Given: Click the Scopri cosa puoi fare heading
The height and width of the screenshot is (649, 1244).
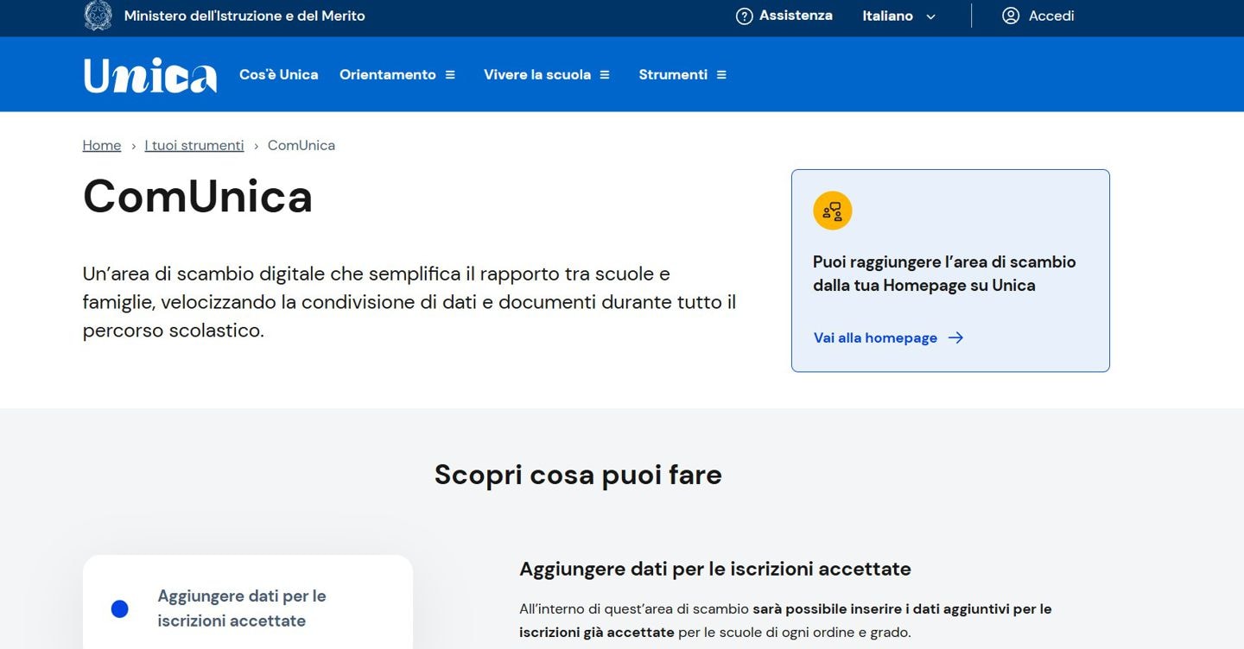Looking at the screenshot, I should pyautogui.click(x=578, y=475).
